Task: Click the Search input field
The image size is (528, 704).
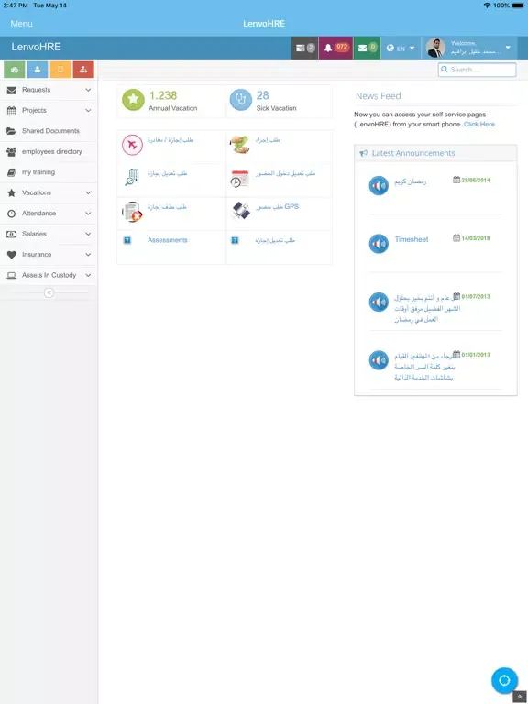Action: [477, 70]
